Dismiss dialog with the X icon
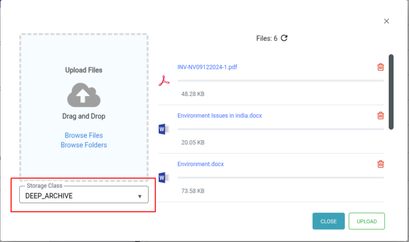Image resolution: width=409 pixels, height=242 pixels. coord(387,21)
